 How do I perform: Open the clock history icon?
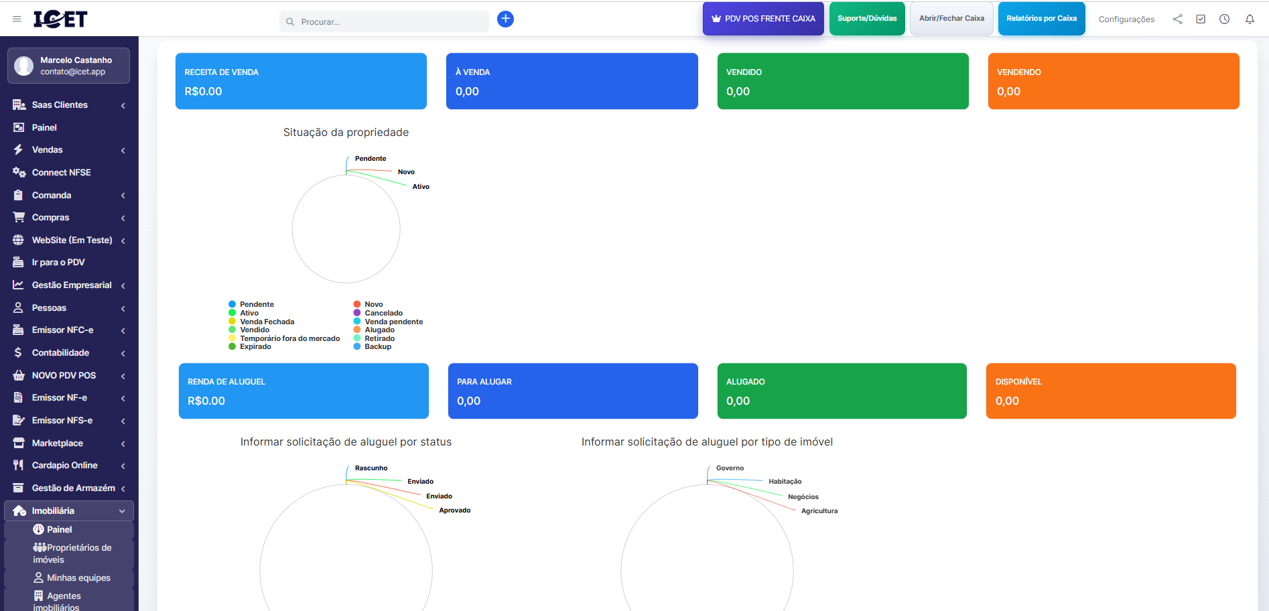pos(1224,19)
